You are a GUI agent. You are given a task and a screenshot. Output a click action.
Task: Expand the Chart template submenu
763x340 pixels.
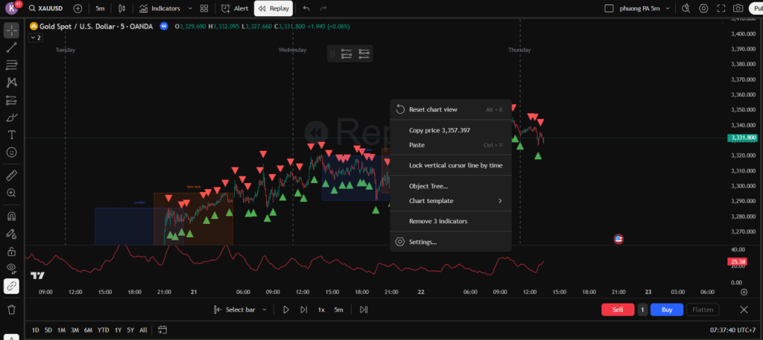click(450, 201)
